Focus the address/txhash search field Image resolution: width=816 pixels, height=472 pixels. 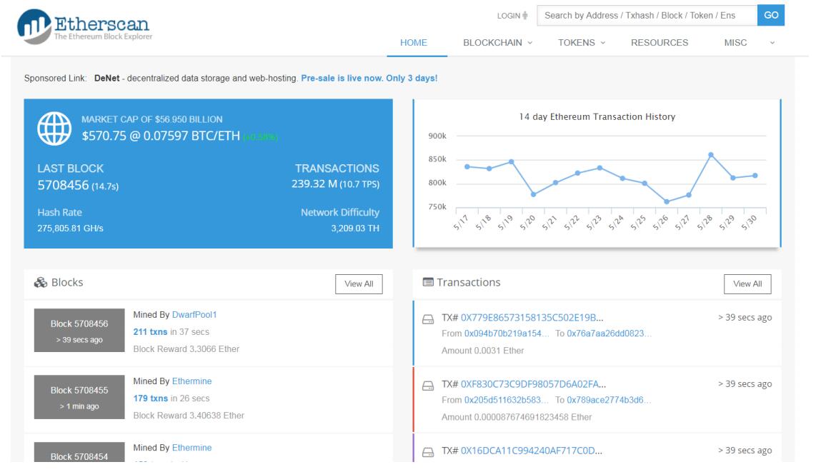click(647, 16)
